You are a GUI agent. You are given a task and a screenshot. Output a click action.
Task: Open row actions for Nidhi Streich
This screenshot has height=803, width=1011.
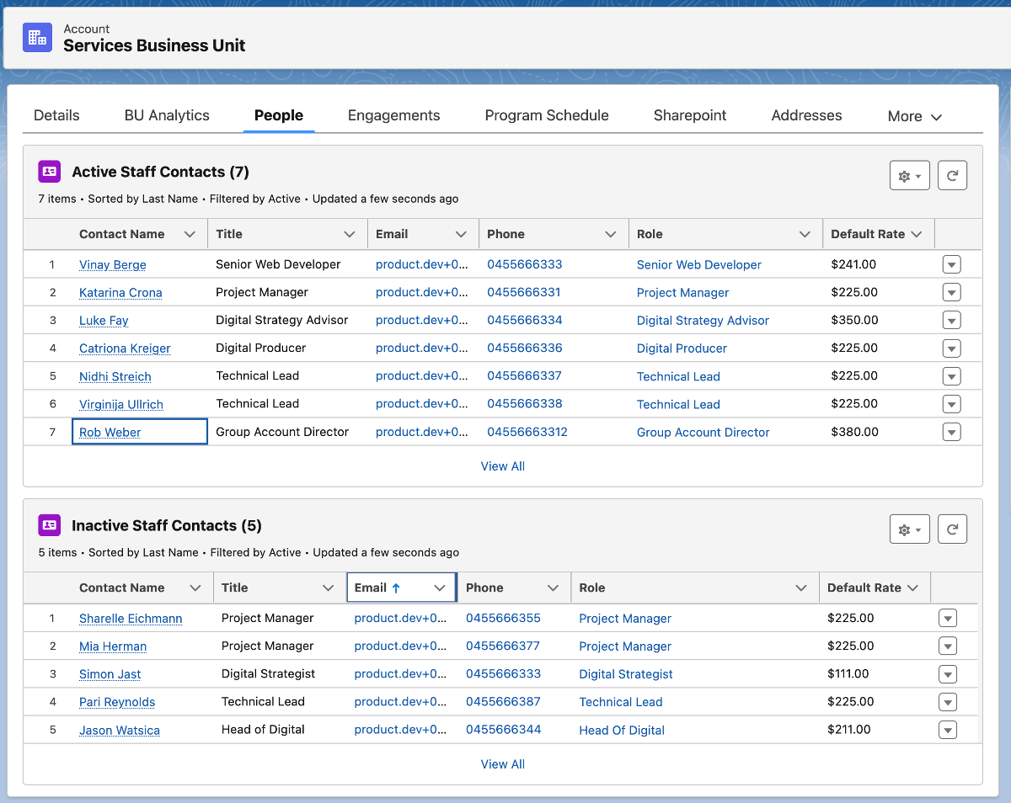(x=951, y=376)
